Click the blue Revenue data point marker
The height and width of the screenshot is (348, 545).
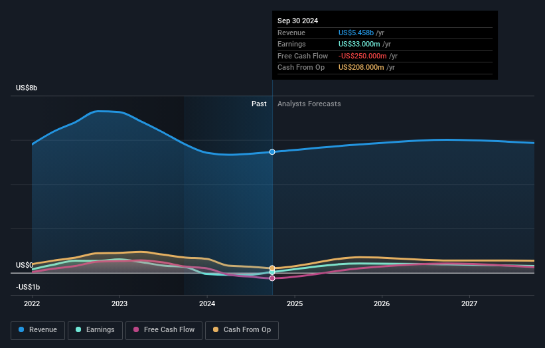tap(272, 152)
